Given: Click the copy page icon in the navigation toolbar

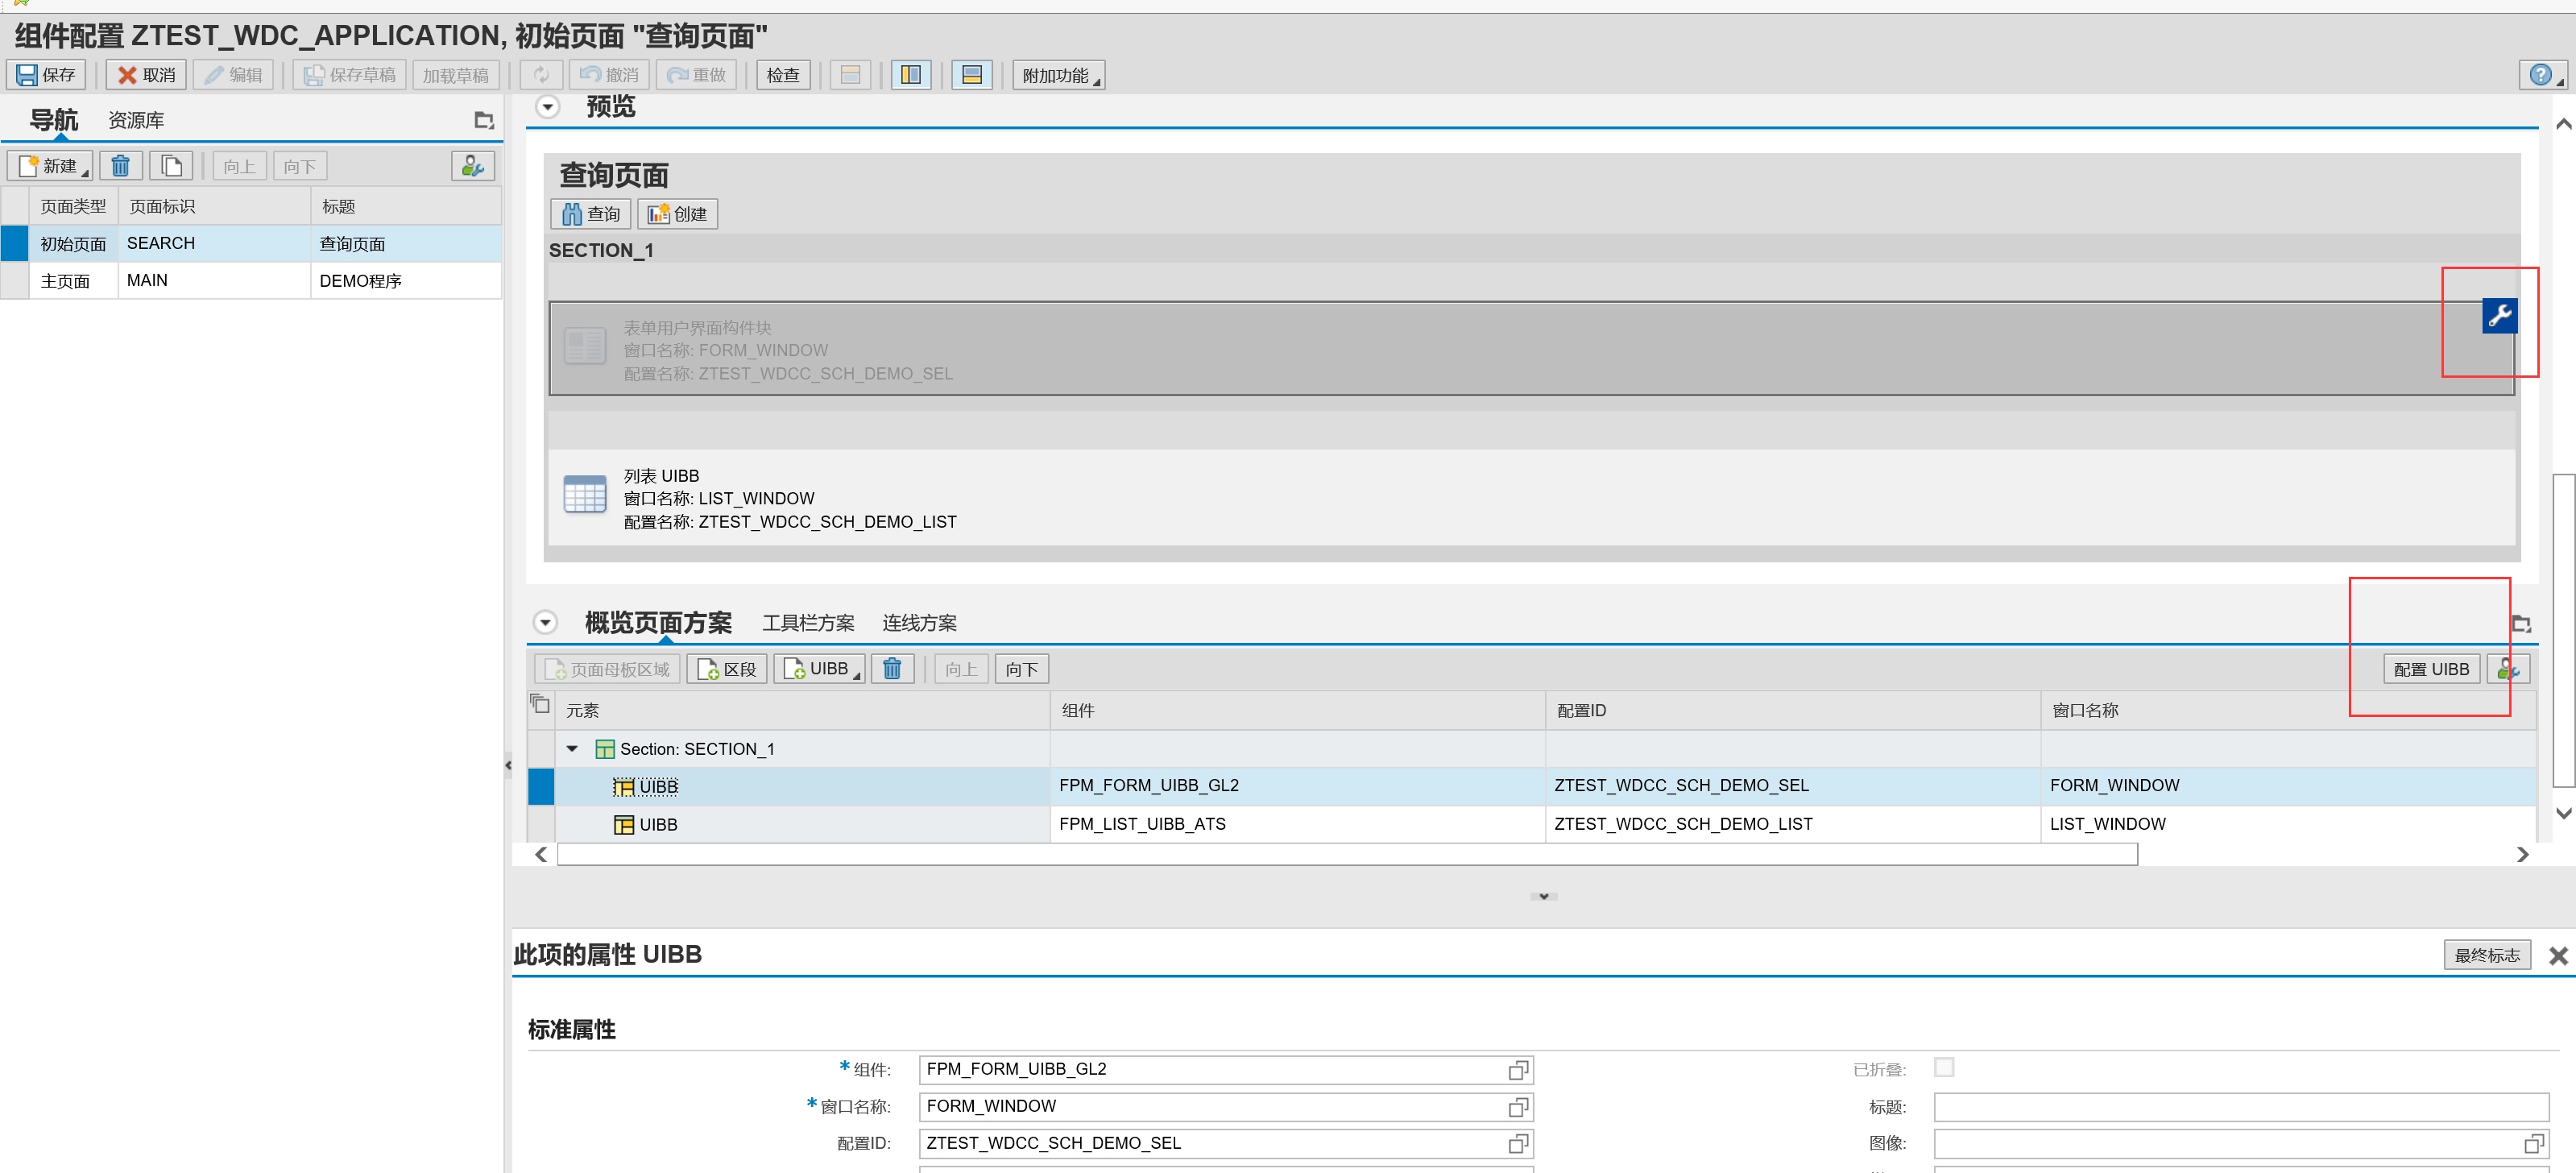Looking at the screenshot, I should [171, 166].
